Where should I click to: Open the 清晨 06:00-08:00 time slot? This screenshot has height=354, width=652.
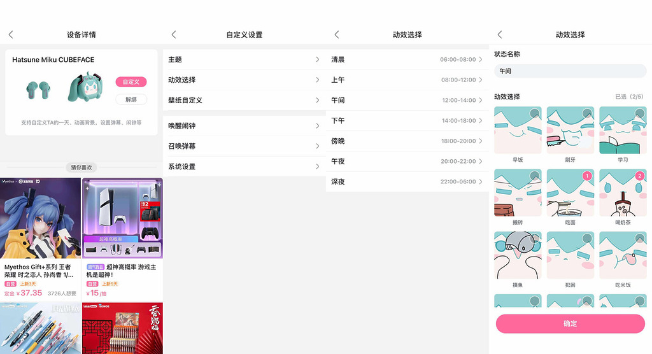point(407,59)
